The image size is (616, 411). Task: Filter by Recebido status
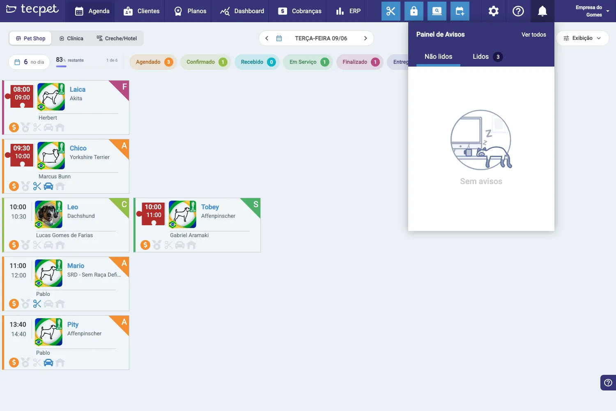coord(257,62)
